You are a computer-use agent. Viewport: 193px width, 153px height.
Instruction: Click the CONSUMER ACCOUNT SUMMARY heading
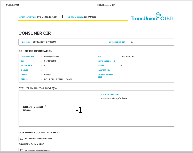(39, 133)
